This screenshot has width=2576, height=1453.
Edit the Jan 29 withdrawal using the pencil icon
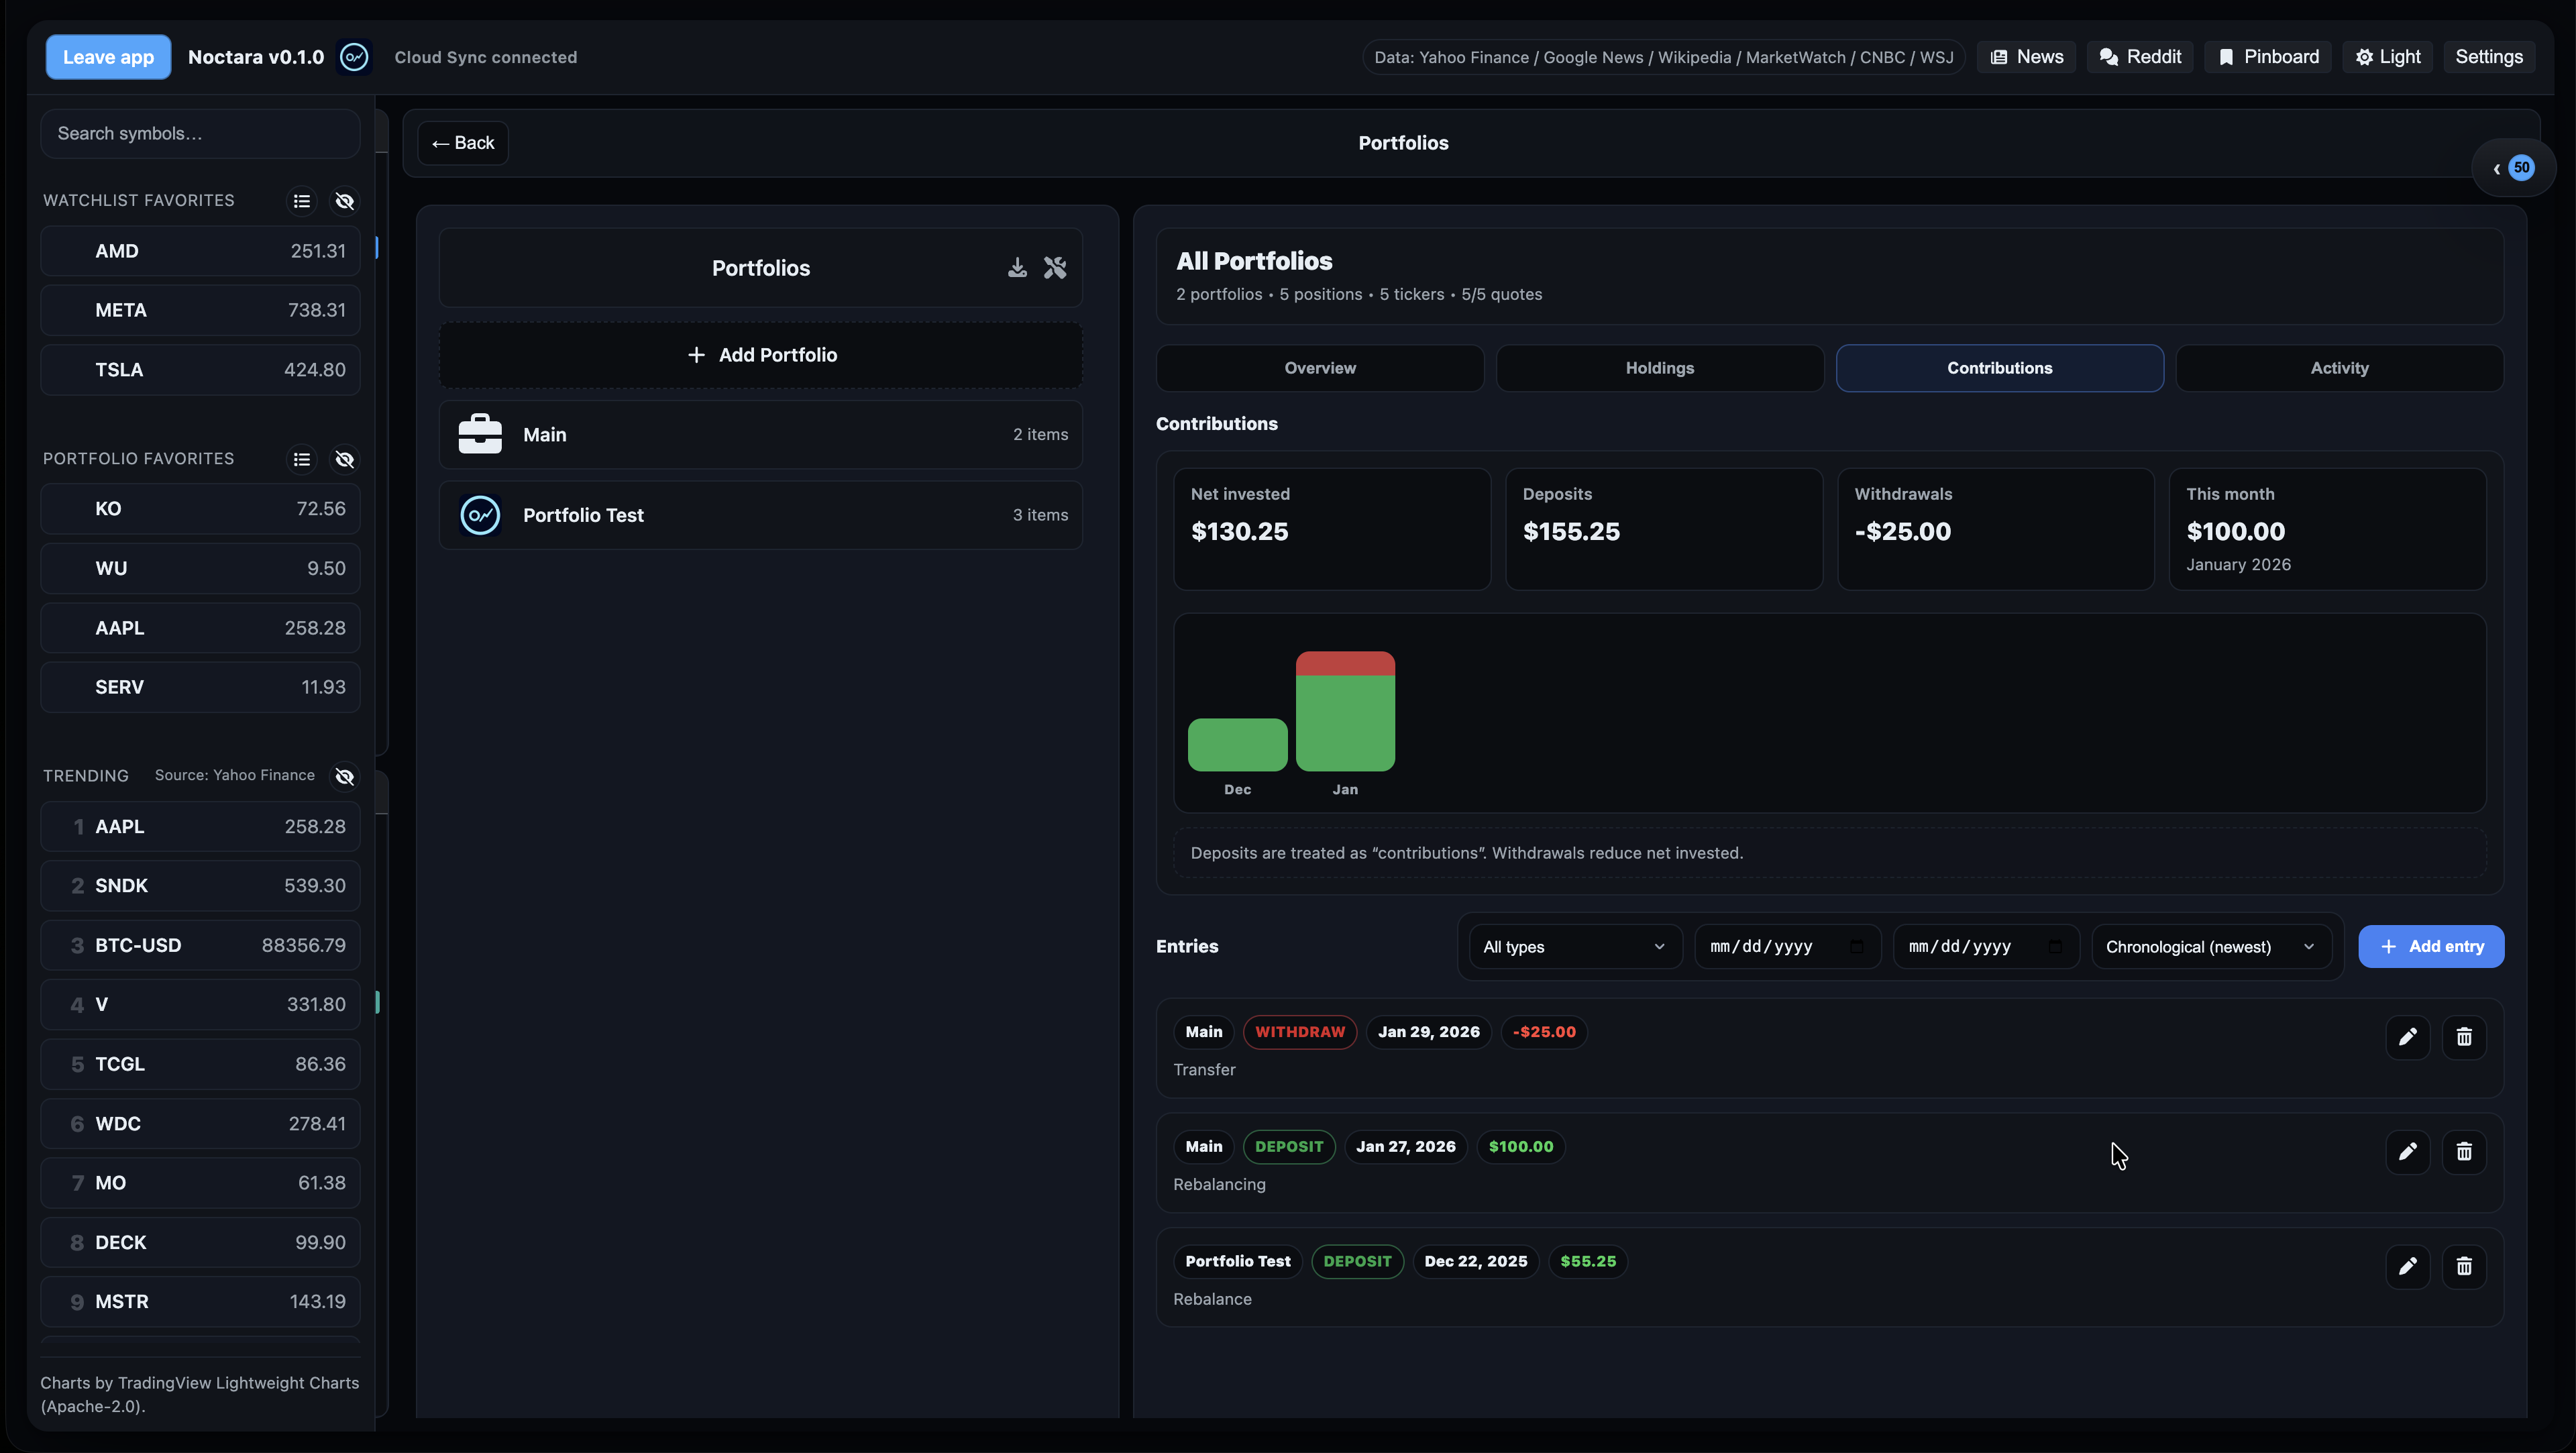[2408, 1037]
